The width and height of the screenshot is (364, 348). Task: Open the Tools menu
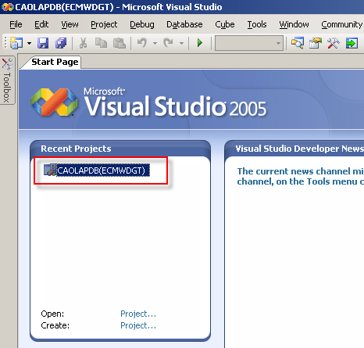(x=257, y=24)
